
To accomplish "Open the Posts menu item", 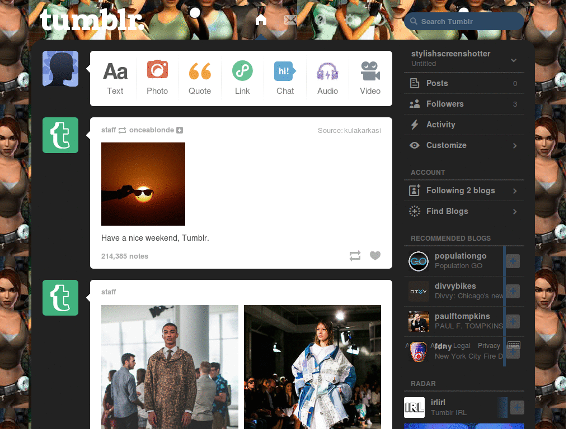I will click(464, 83).
